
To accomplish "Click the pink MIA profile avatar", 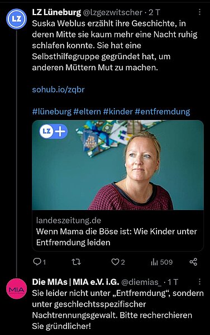I will (x=17, y=289).
